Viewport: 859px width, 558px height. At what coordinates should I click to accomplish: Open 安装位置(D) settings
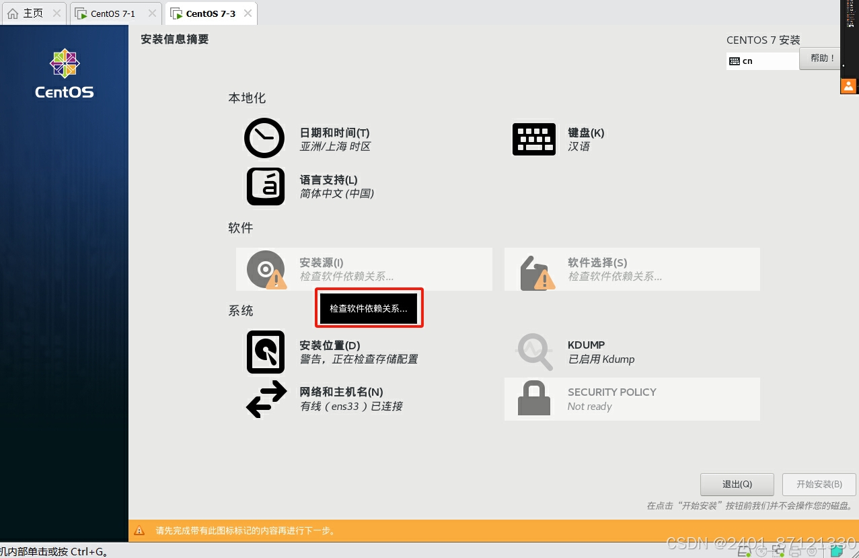coord(330,345)
